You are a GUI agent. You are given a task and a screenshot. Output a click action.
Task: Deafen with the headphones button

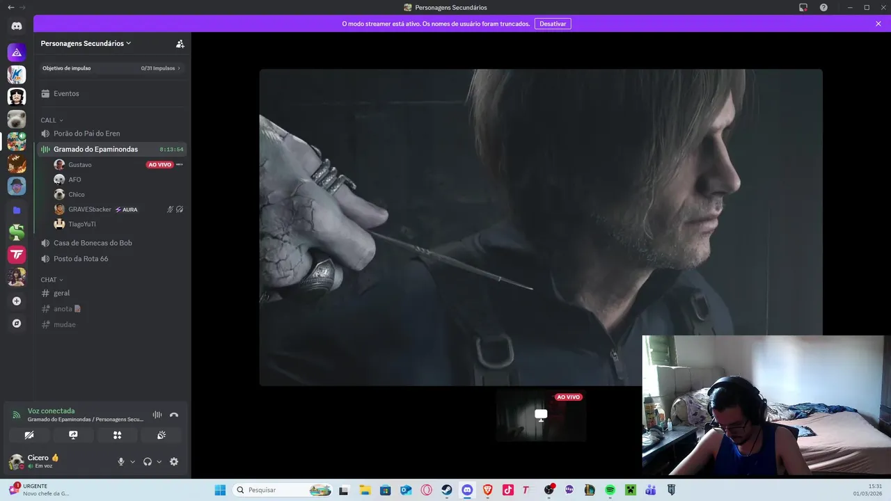tap(148, 461)
